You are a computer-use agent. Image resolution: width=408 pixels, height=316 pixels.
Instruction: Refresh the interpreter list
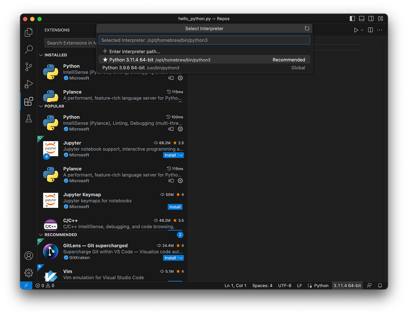pyautogui.click(x=307, y=28)
